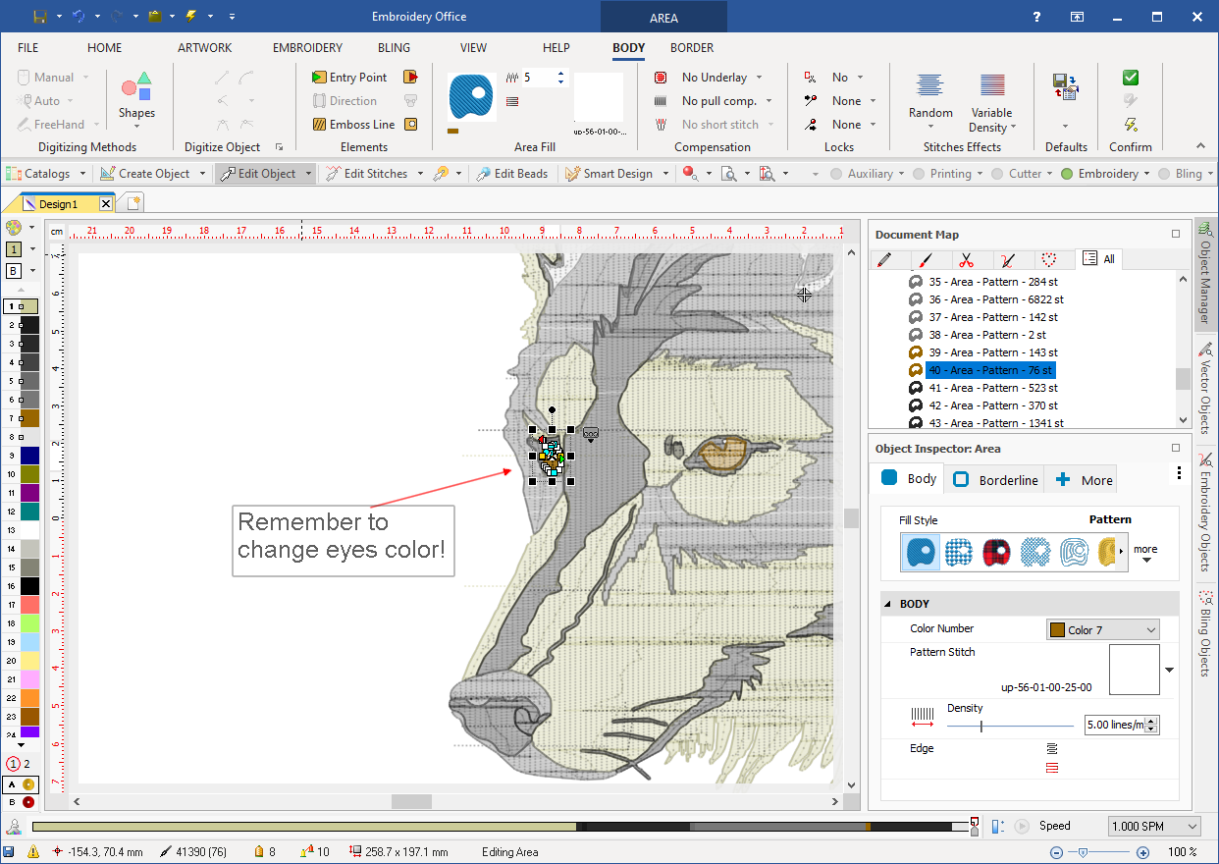Click the Edit Beads tool
Viewport: 1219px width, 864px height.
[511, 174]
